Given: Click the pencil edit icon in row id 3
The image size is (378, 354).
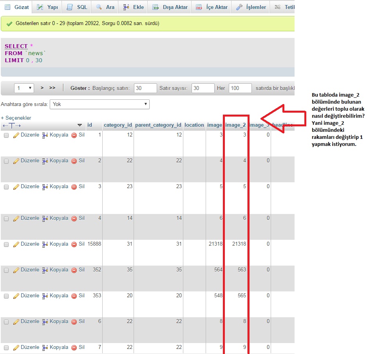Looking at the screenshot, I should coord(16,187).
